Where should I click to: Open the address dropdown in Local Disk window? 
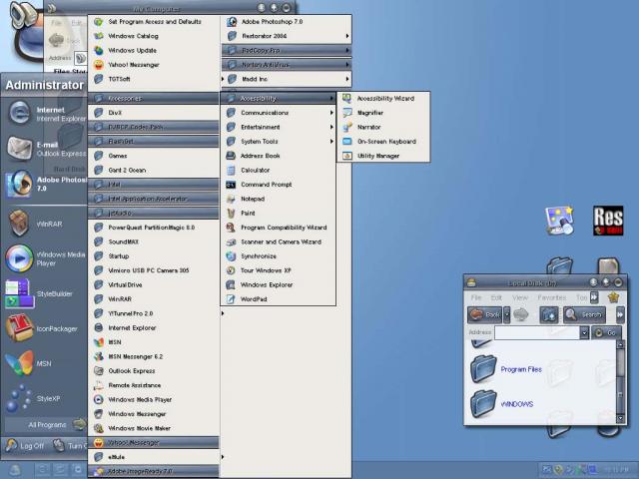(584, 332)
